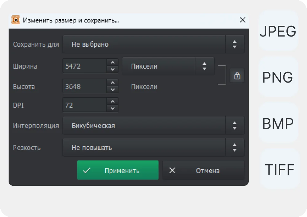Pick the BMP format tile

coord(278,123)
